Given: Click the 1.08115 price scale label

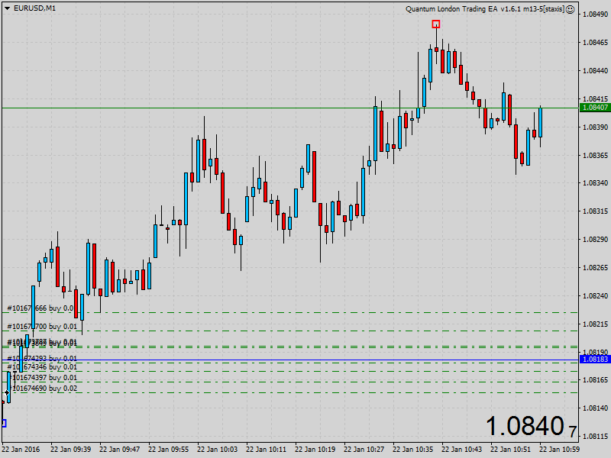Looking at the screenshot, I should click(x=595, y=436).
